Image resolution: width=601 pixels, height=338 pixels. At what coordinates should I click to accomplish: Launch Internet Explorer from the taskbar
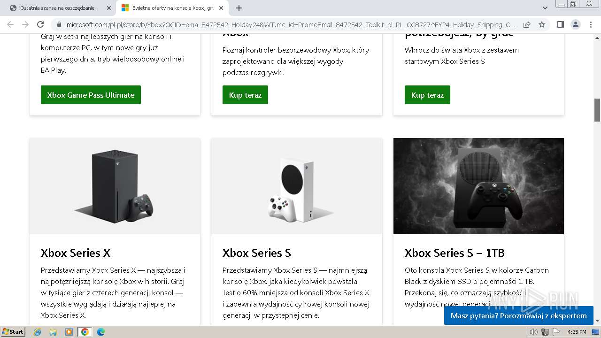point(38,332)
